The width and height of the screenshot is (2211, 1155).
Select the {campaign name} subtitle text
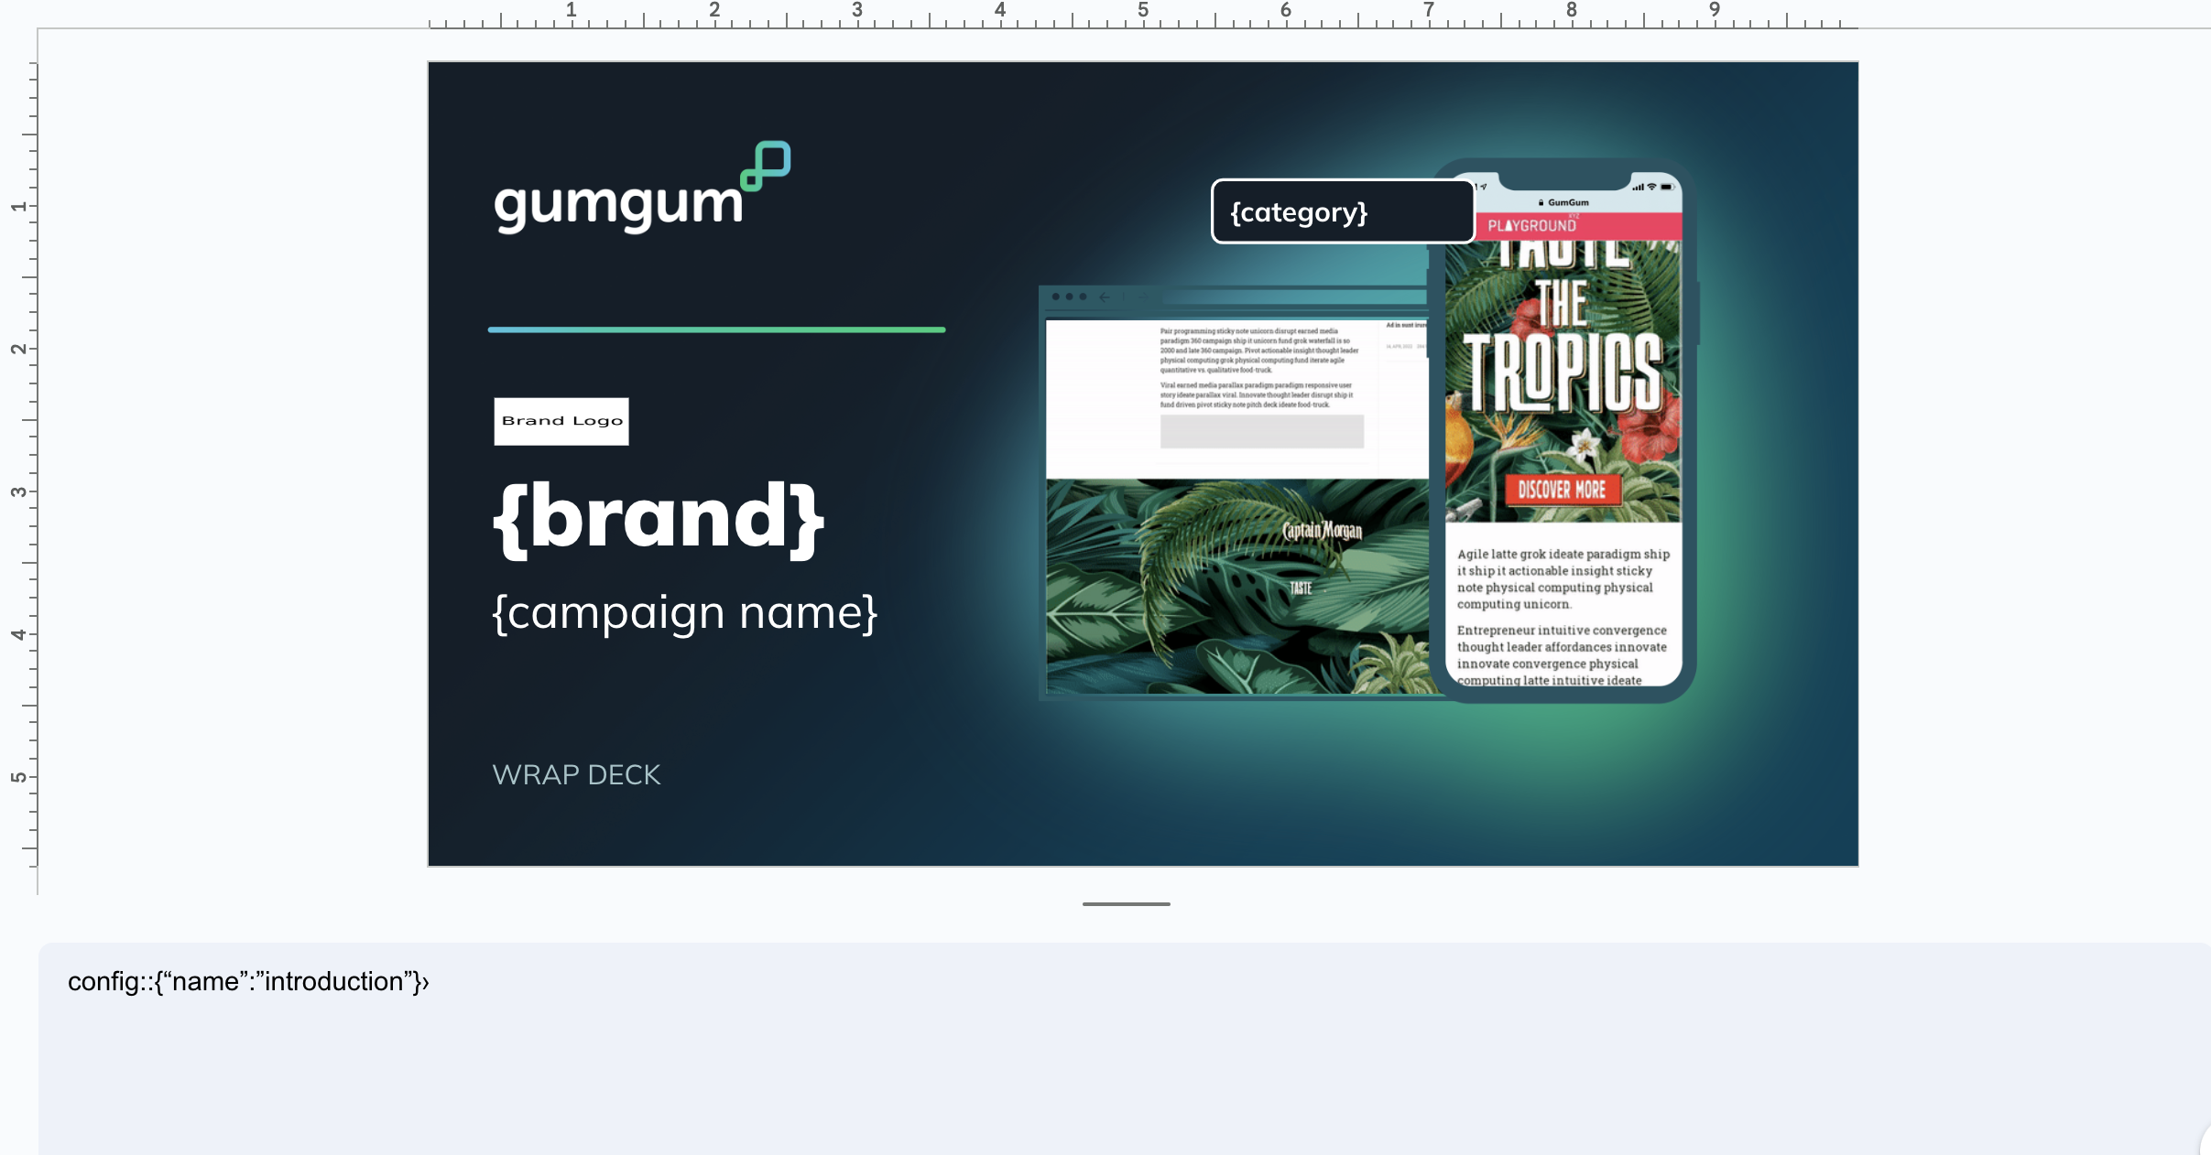coord(685,613)
